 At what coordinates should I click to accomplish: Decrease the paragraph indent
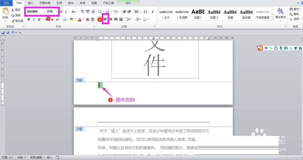point(124,12)
